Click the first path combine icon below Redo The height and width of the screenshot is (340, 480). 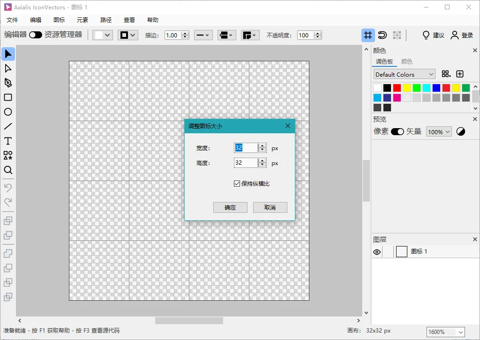(8, 221)
